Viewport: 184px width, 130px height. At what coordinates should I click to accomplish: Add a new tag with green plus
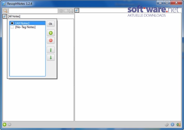click(51, 33)
